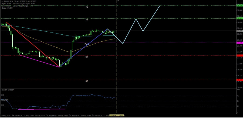
Task: Click the 19 Aug 2025 date label
Action: [5, 116]
